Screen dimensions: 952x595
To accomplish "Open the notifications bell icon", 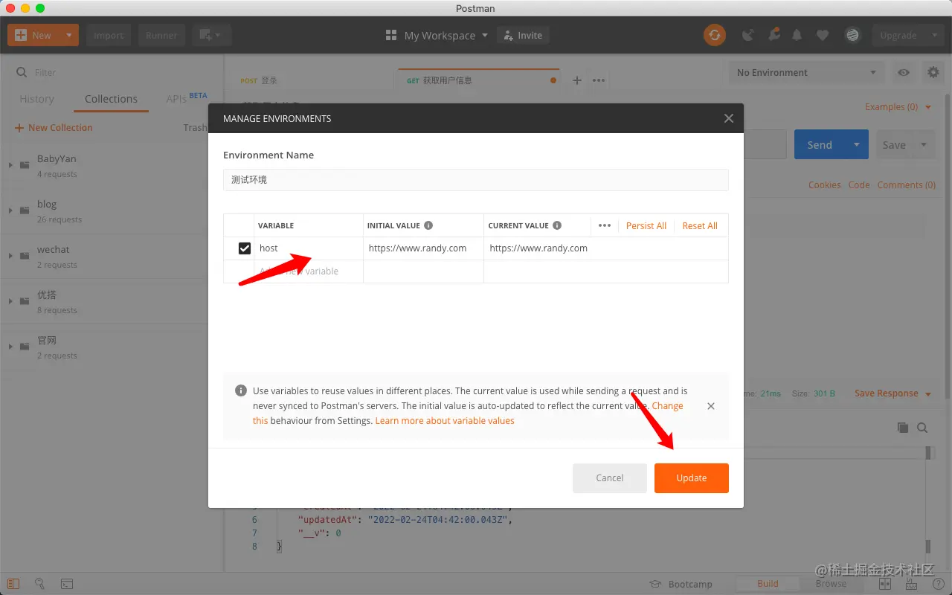I will pos(797,35).
